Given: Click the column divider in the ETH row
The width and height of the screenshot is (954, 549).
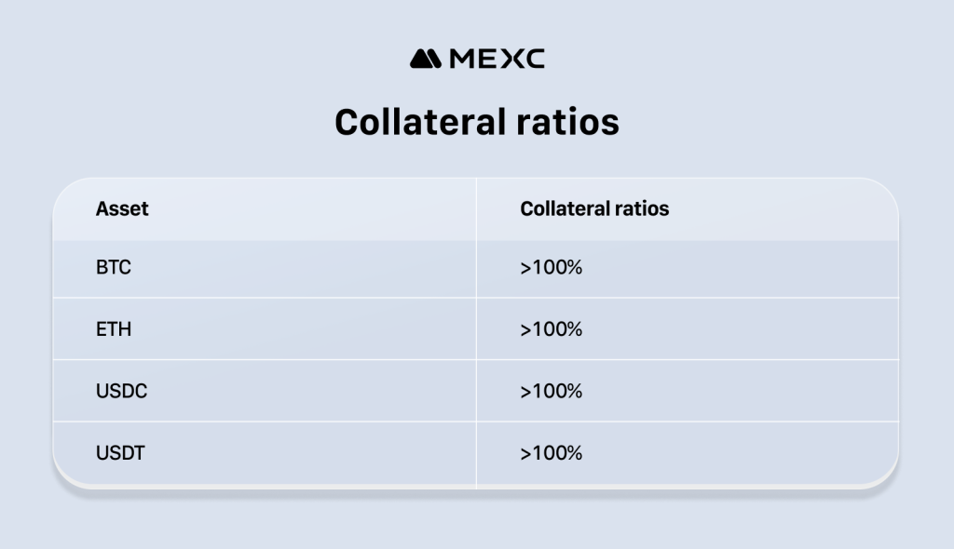Looking at the screenshot, I should 476,329.
